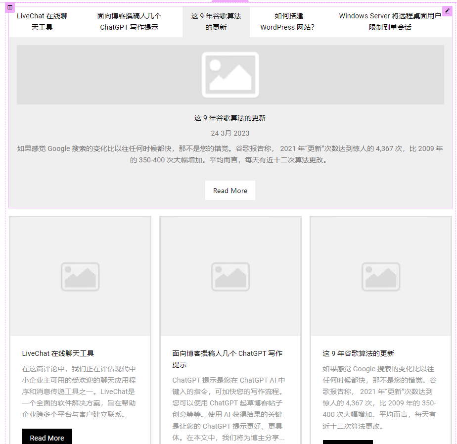Click the white Read More button in tab panel
This screenshot has width=457, height=444.
(230, 191)
